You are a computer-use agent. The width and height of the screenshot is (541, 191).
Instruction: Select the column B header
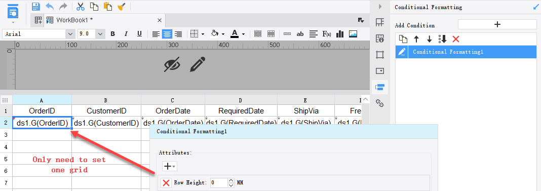106,100
